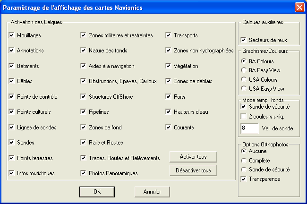Disable the Courants layer
Viewport: 307px width, 204px height.
point(168,127)
